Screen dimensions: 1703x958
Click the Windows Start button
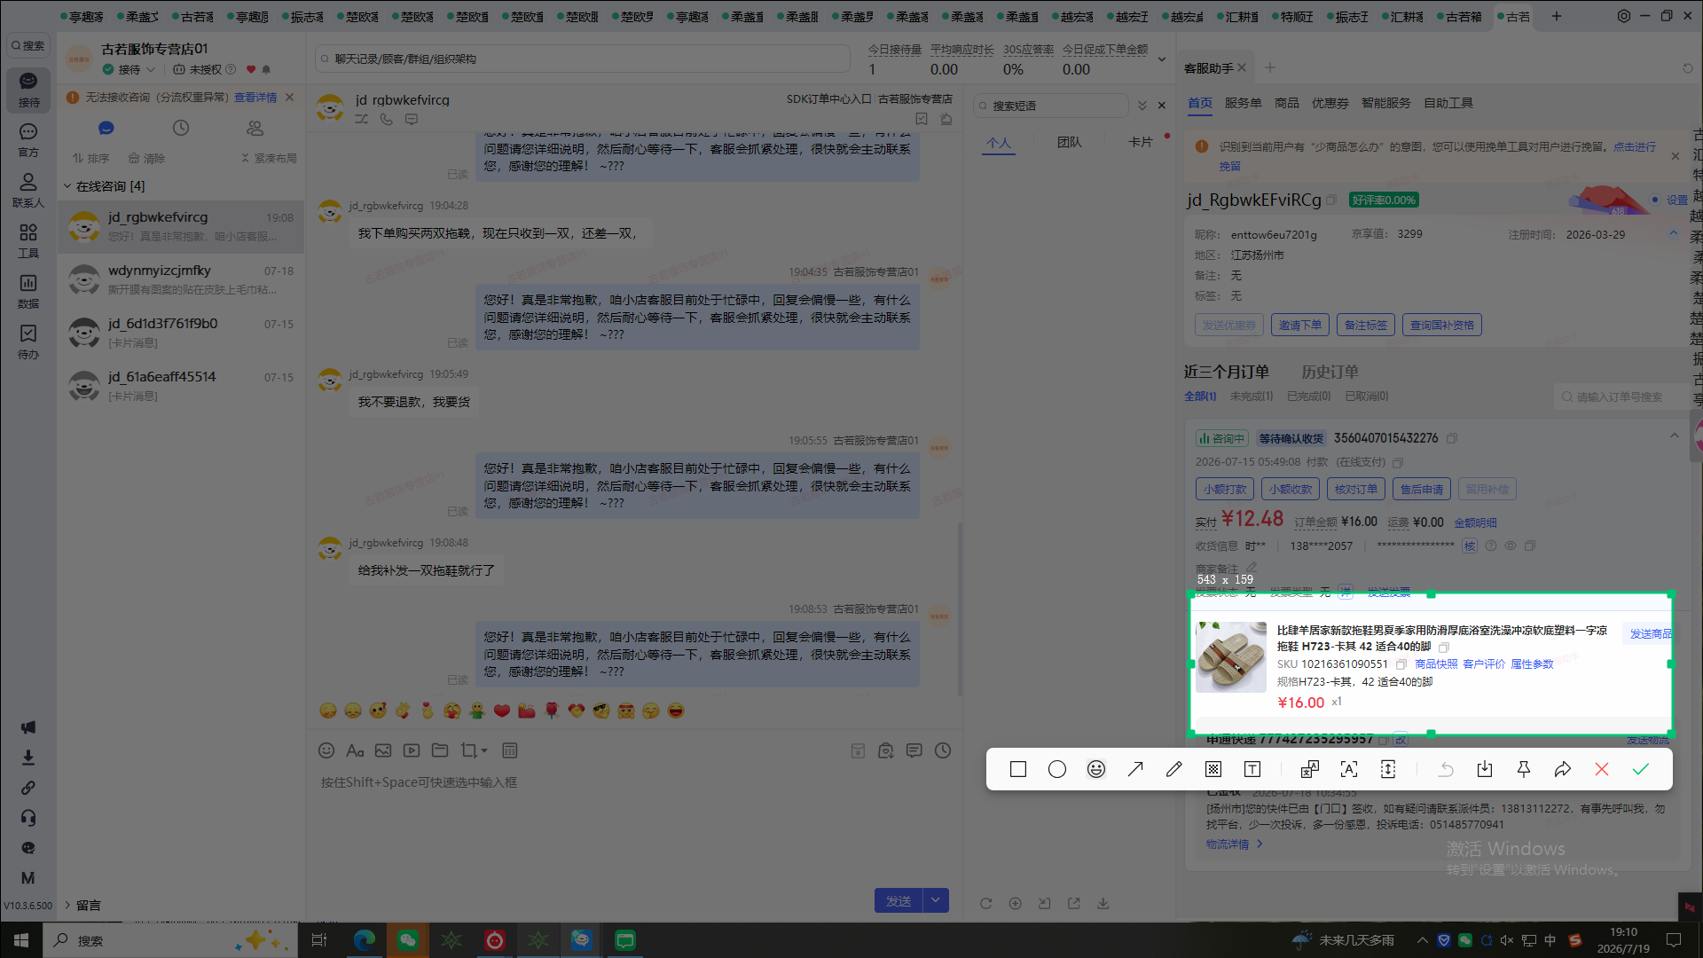click(x=21, y=940)
